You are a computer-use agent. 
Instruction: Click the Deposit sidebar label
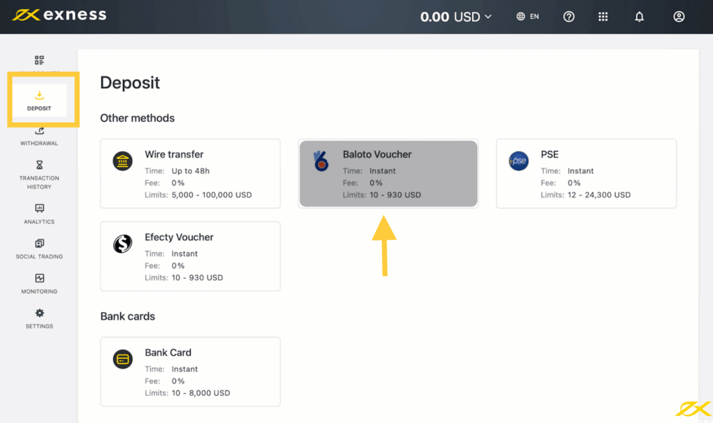[x=39, y=108]
